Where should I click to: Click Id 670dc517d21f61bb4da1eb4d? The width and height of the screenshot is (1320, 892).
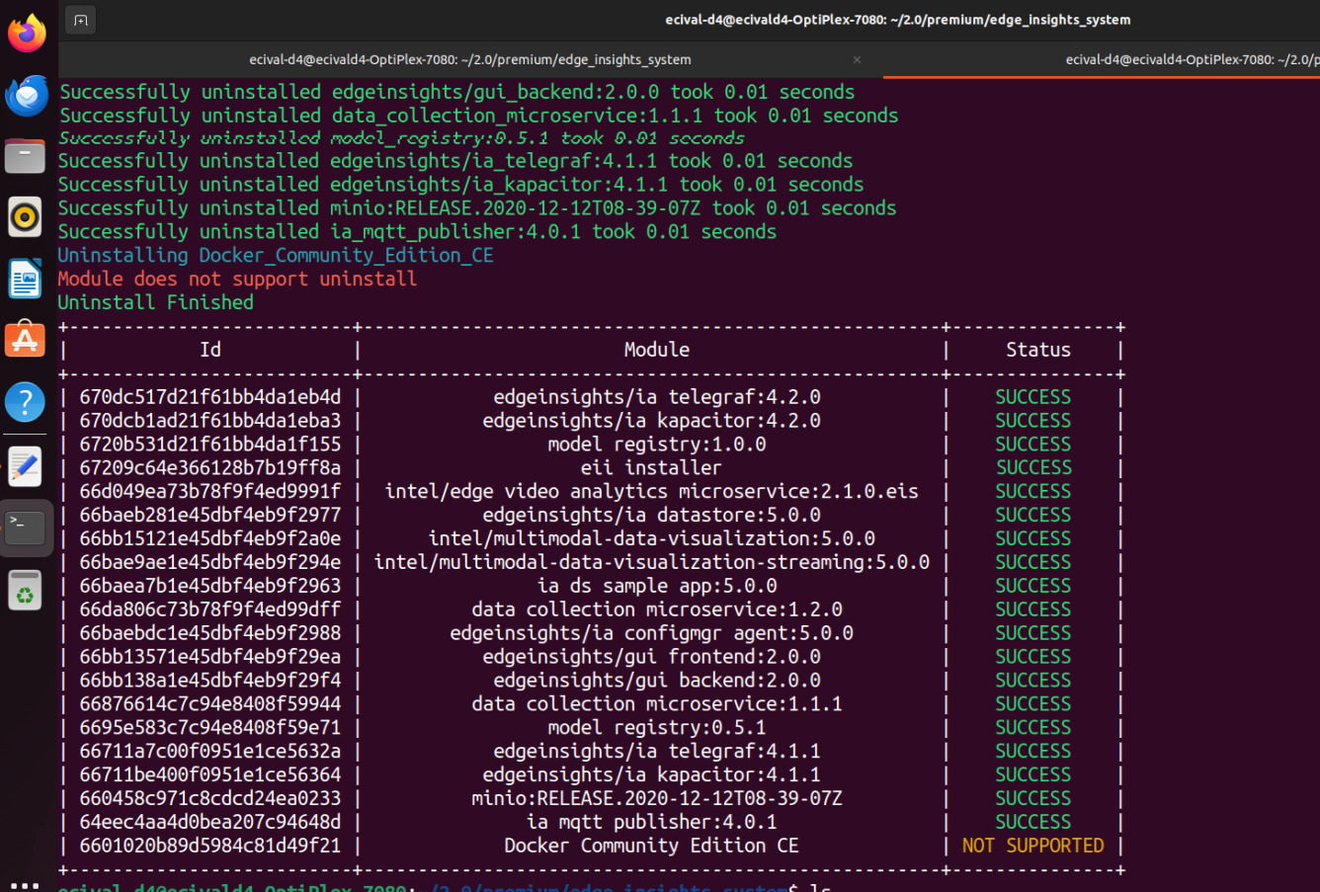[210, 397]
